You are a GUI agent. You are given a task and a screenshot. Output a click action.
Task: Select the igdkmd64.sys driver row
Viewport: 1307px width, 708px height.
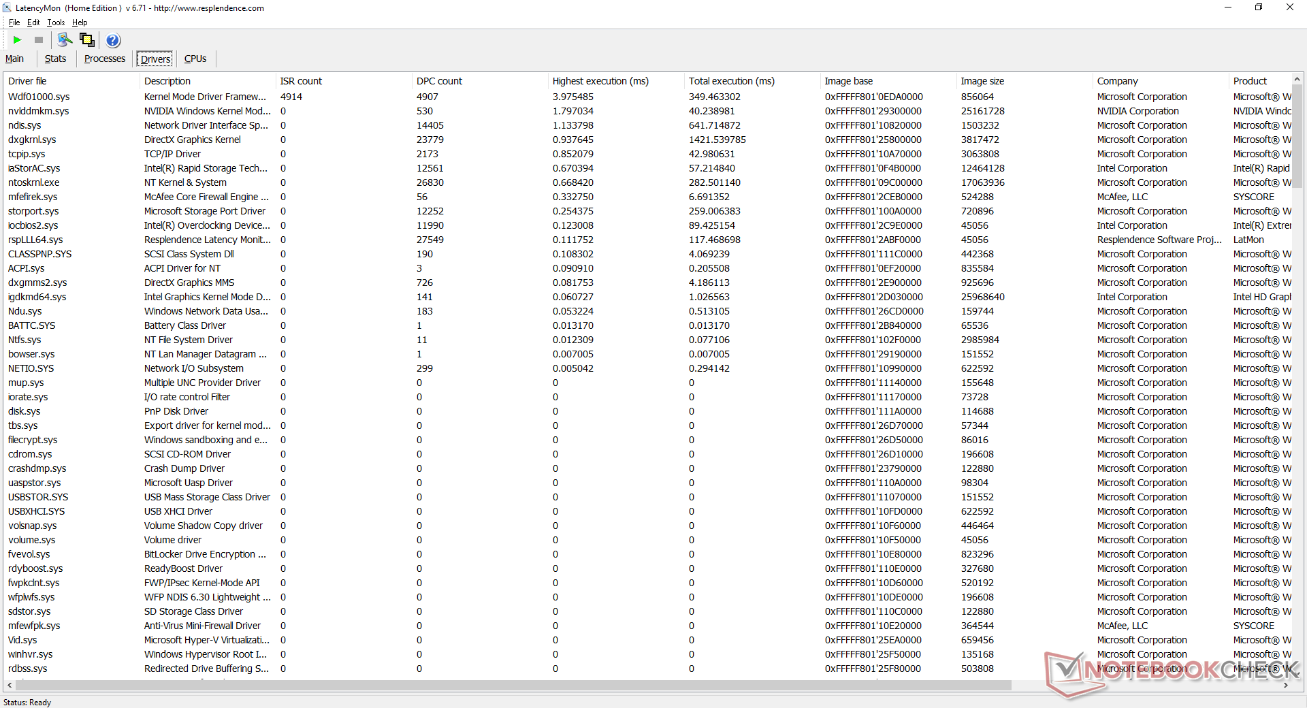pos(647,297)
